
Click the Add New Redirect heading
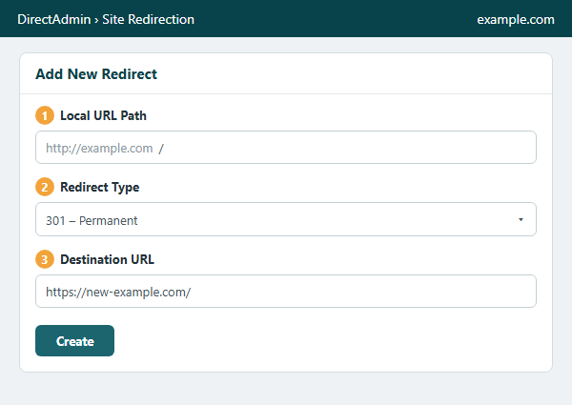[96, 74]
